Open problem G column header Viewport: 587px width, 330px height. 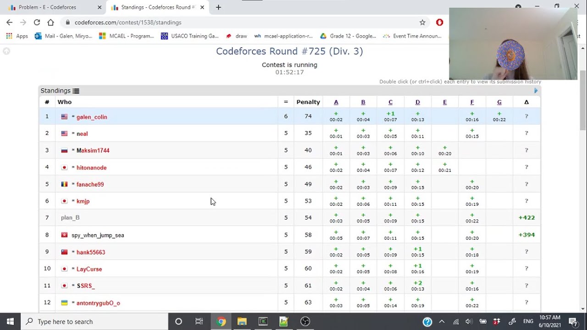coord(499,102)
